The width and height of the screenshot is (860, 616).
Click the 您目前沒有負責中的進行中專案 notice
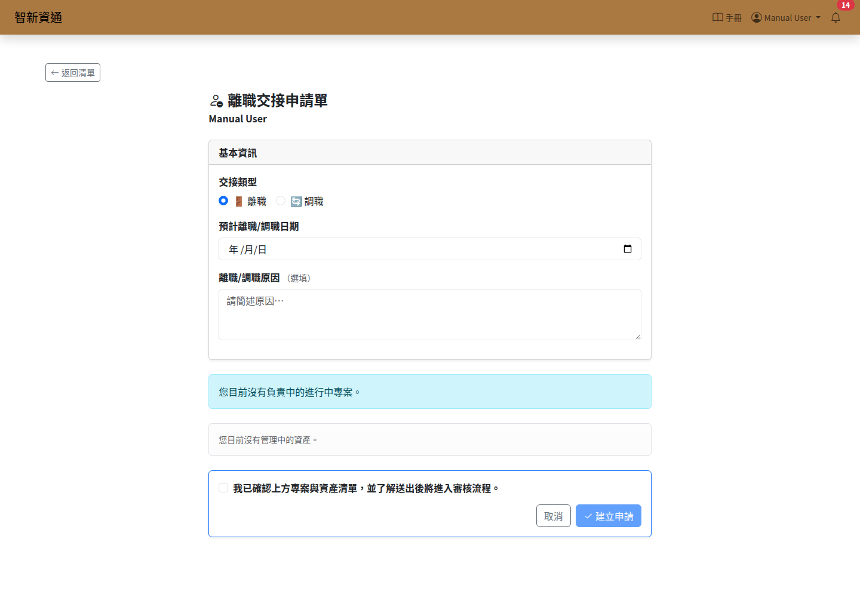click(430, 392)
